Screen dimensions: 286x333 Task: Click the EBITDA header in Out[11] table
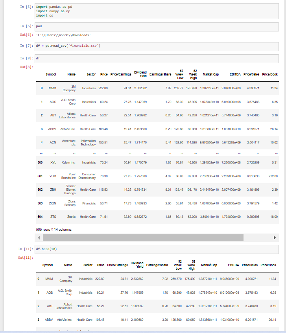coord(233,265)
